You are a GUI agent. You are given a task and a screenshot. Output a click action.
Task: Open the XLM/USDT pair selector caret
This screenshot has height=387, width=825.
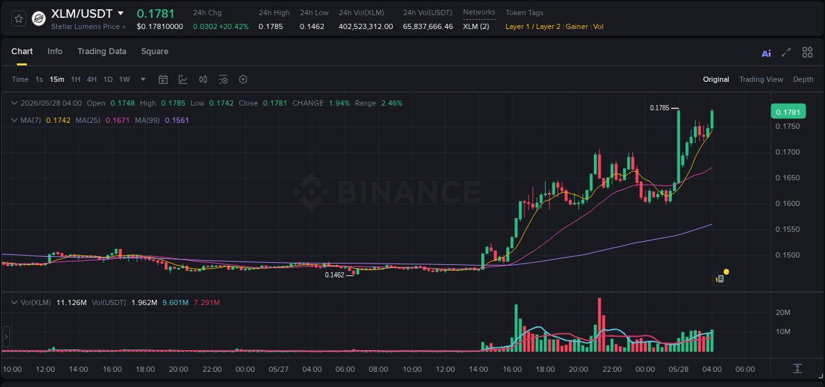click(120, 13)
